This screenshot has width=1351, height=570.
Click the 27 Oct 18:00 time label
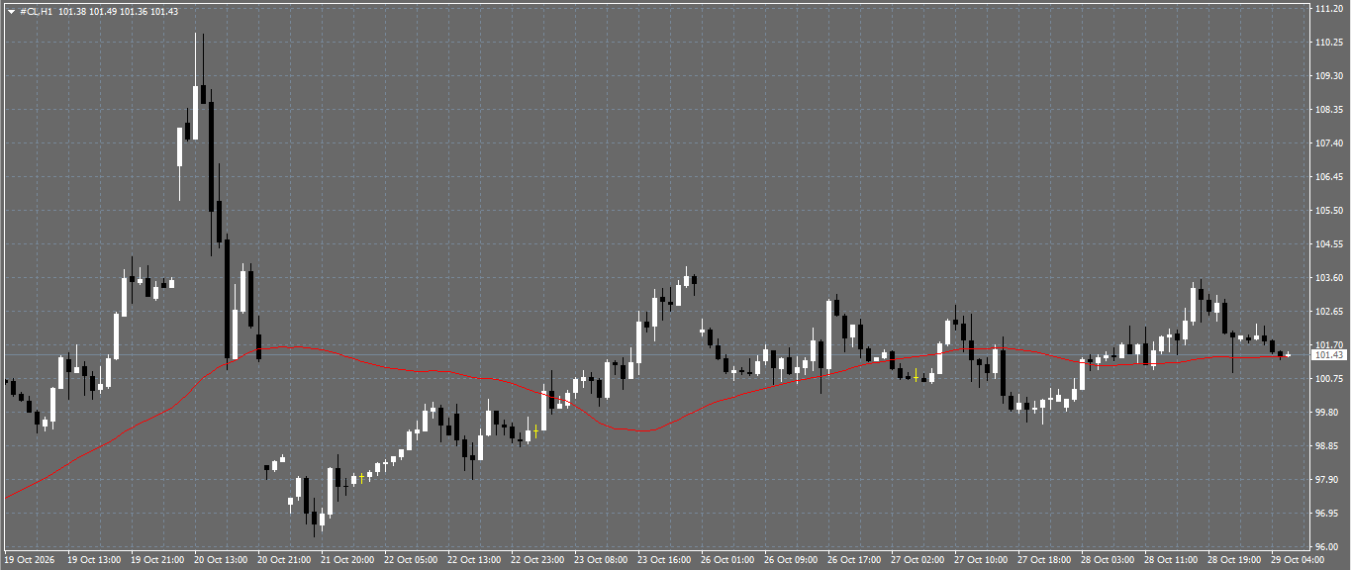coord(1045,560)
